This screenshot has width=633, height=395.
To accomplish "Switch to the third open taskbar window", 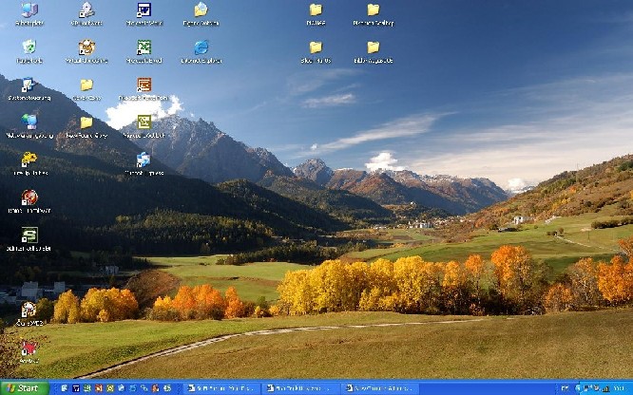I will [x=378, y=388].
